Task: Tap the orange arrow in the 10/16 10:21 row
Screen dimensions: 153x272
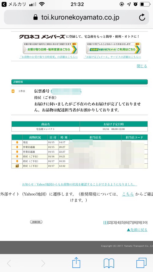Action: 17,156
